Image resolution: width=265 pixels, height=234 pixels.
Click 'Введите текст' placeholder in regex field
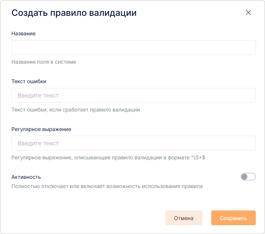tap(38, 143)
